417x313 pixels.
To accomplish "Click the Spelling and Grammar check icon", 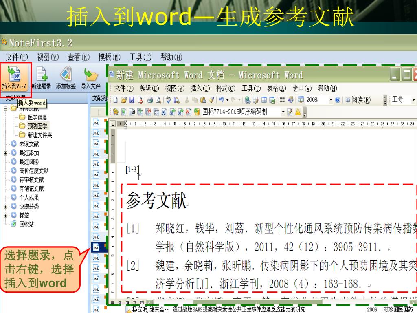I will click(x=168, y=100).
